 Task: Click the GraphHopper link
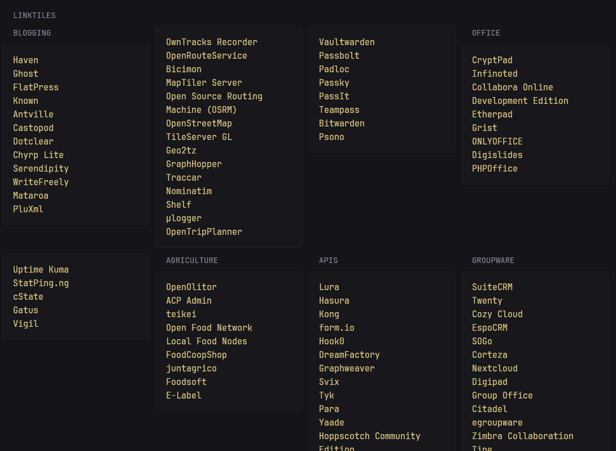coord(194,164)
